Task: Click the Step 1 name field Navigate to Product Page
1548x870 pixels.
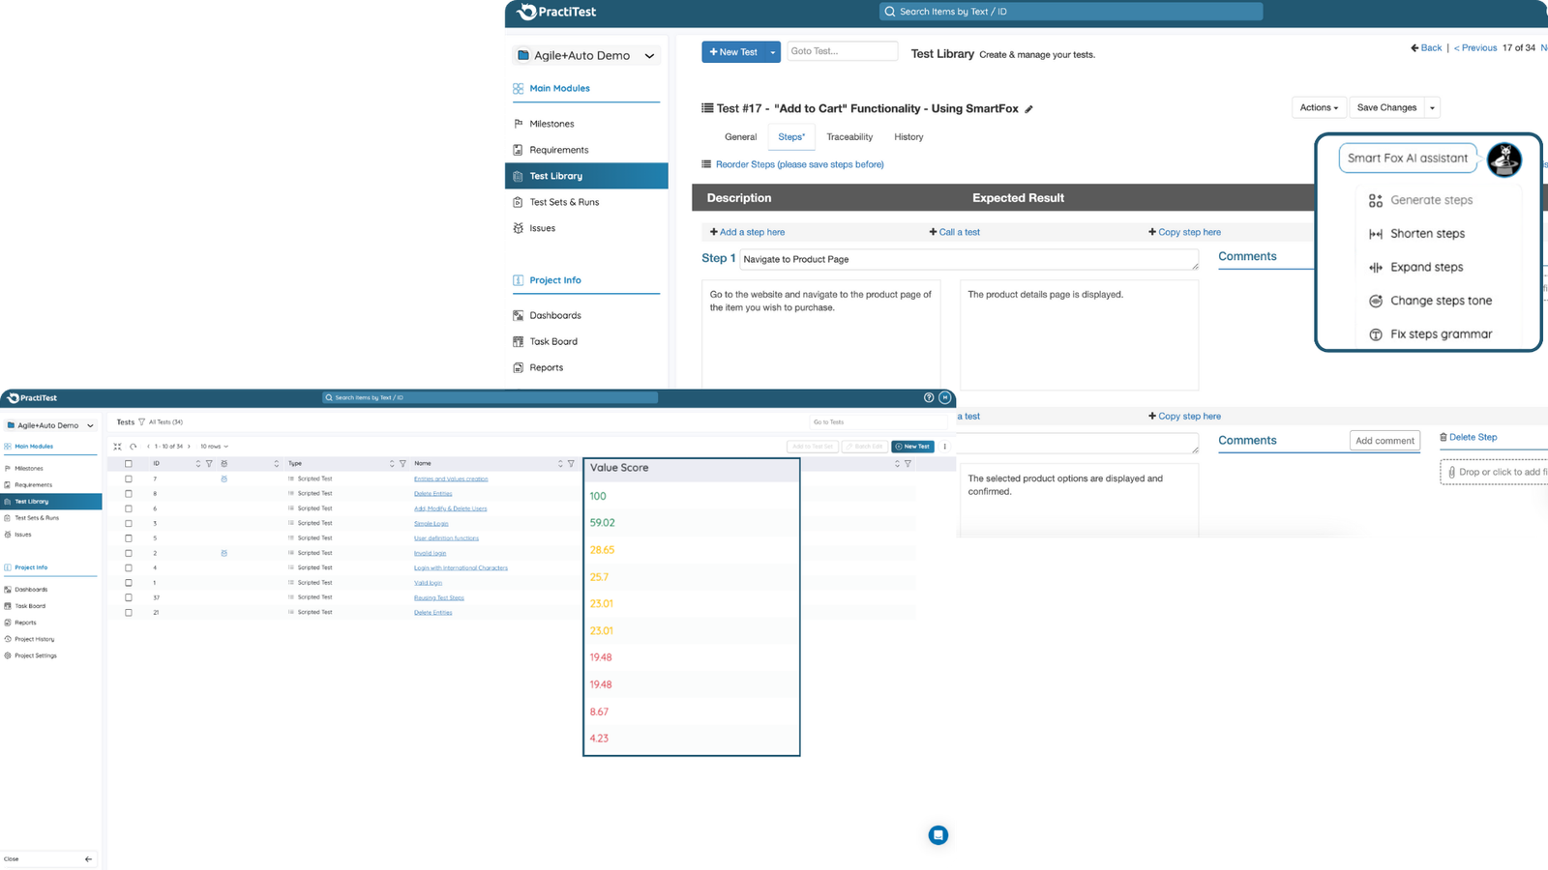Action: click(969, 259)
